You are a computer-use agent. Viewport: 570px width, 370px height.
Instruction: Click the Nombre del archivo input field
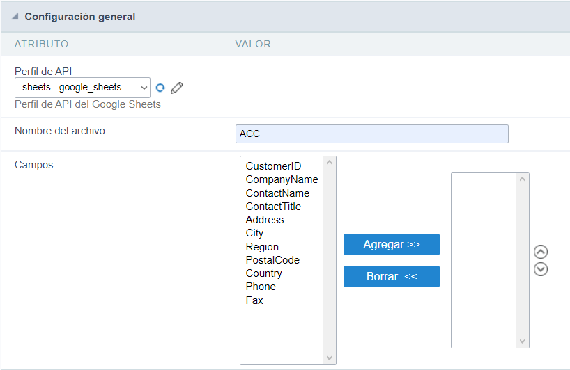(372, 134)
